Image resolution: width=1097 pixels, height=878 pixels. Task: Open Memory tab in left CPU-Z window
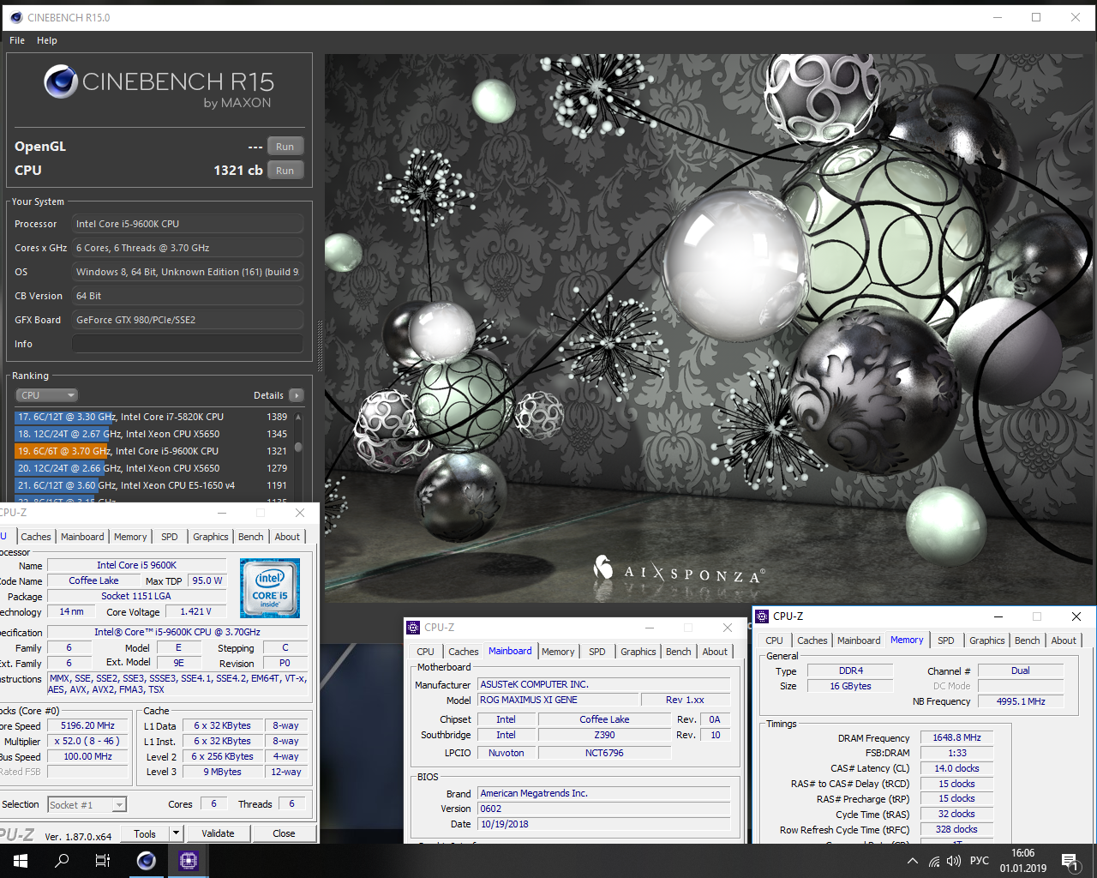click(x=130, y=537)
